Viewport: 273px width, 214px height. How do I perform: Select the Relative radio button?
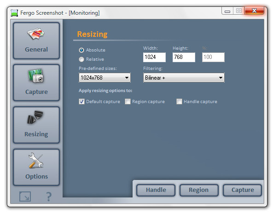(x=81, y=59)
